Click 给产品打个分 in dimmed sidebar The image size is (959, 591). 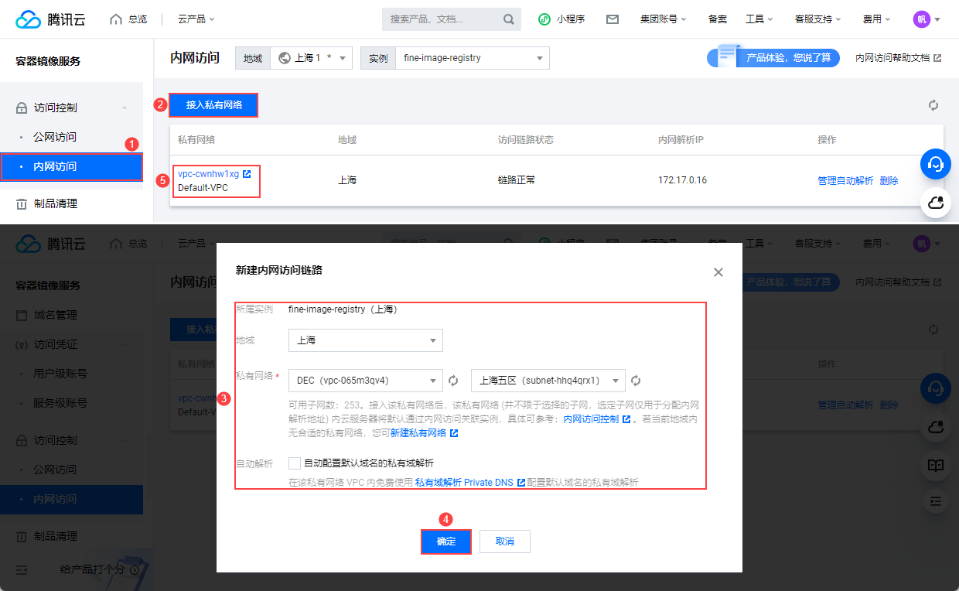click(x=92, y=569)
